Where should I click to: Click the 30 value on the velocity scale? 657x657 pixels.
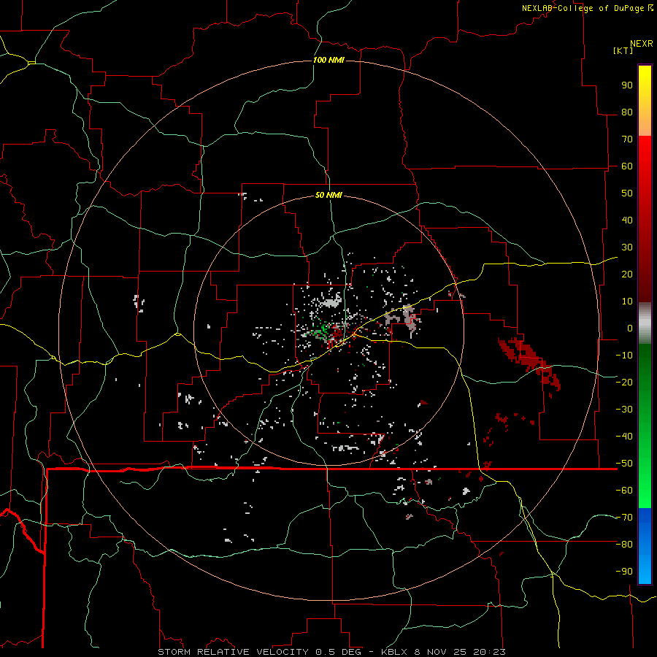(x=627, y=247)
